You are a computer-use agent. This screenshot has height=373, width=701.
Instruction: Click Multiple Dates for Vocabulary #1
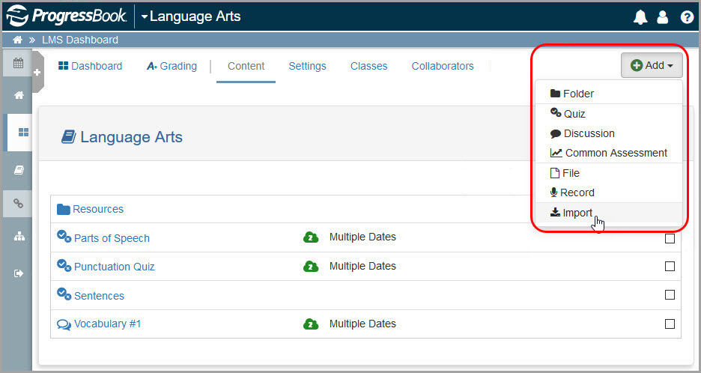[362, 324]
